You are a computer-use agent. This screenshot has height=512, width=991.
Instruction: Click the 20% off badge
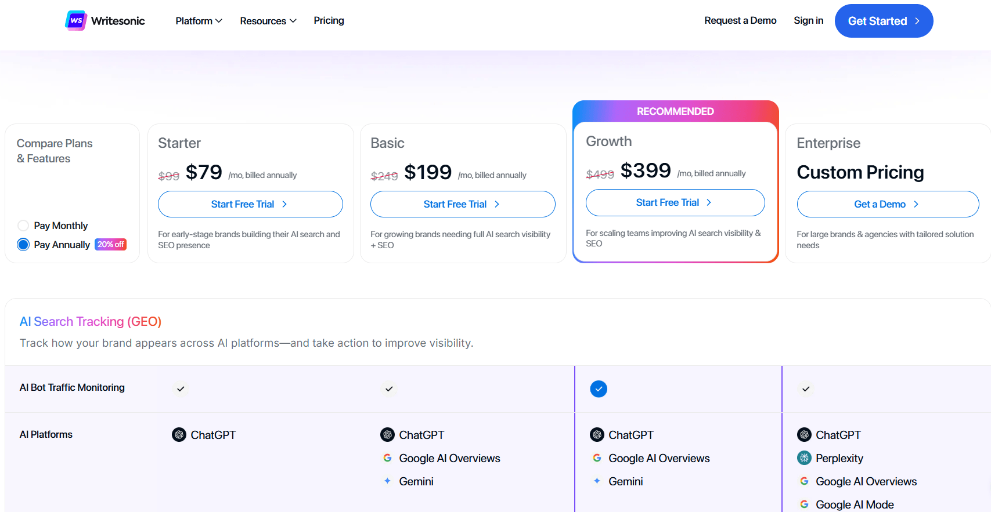point(110,245)
